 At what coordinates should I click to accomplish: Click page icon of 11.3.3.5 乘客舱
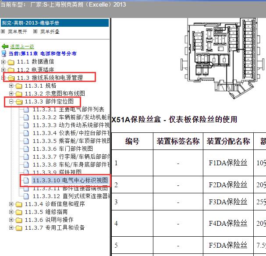pos(26,141)
